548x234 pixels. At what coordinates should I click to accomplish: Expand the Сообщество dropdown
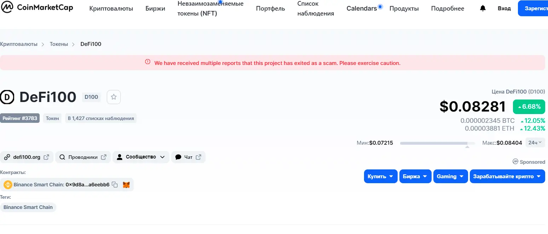pos(141,157)
